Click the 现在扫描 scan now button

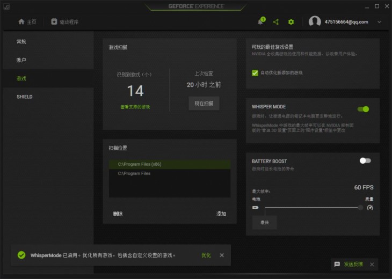coord(204,104)
